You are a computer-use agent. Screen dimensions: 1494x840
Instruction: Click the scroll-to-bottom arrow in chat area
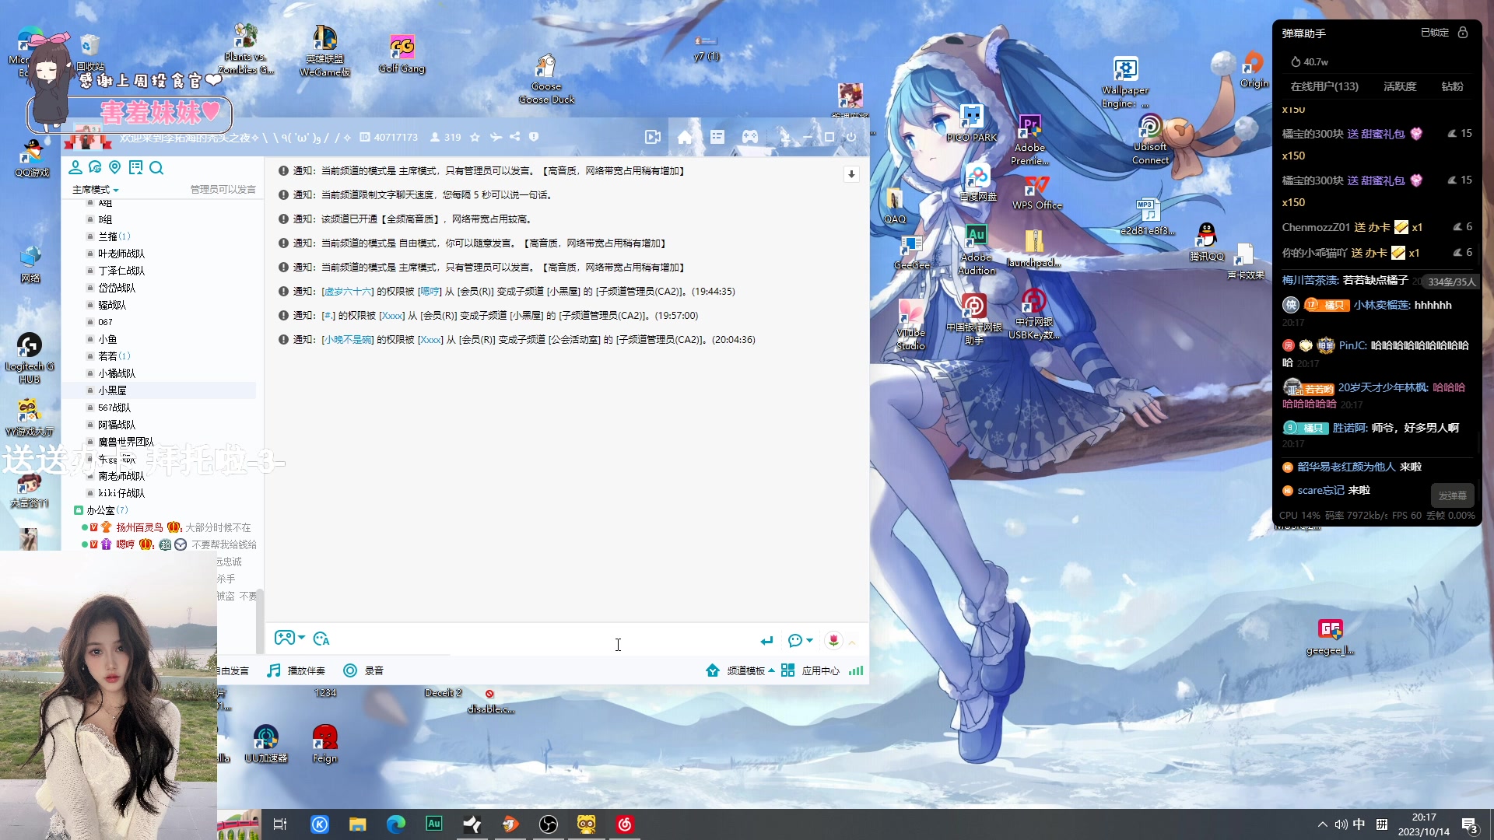(x=851, y=174)
